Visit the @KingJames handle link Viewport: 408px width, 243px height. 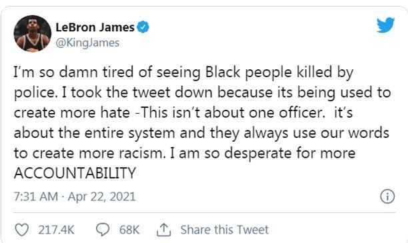click(x=87, y=43)
